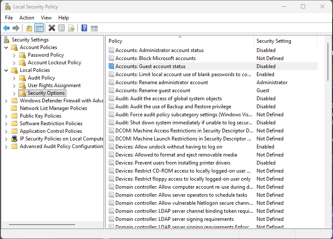This screenshot has height=239, width=333.
Task: Open Properties from the toolbar icon
Action: (62, 28)
